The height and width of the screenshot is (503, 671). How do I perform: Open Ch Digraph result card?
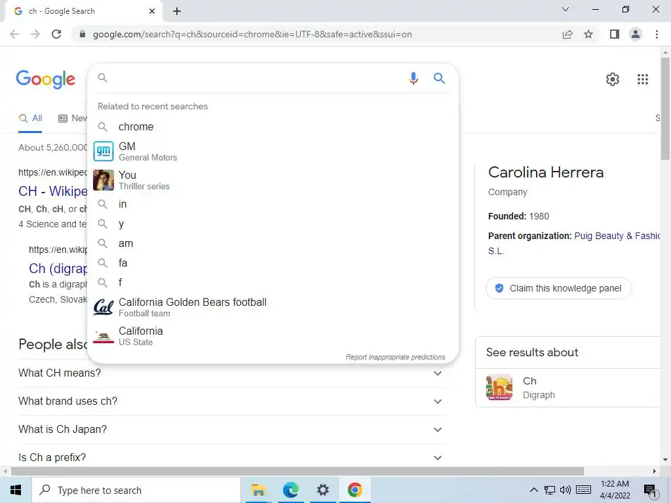[x=568, y=388]
